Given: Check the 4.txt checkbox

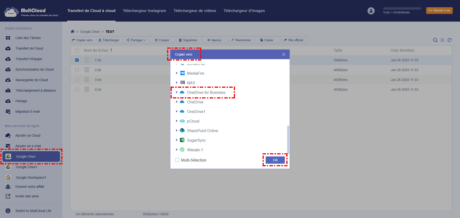Looking at the screenshot, I should tap(77, 90).
